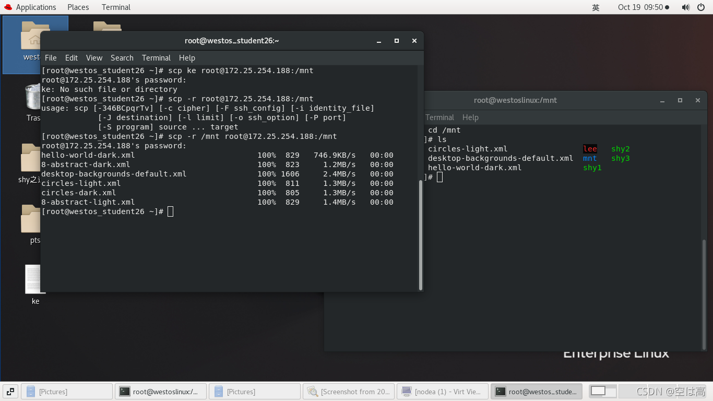
Task: Click scrollbar of student26 terminal
Action: click(421, 235)
